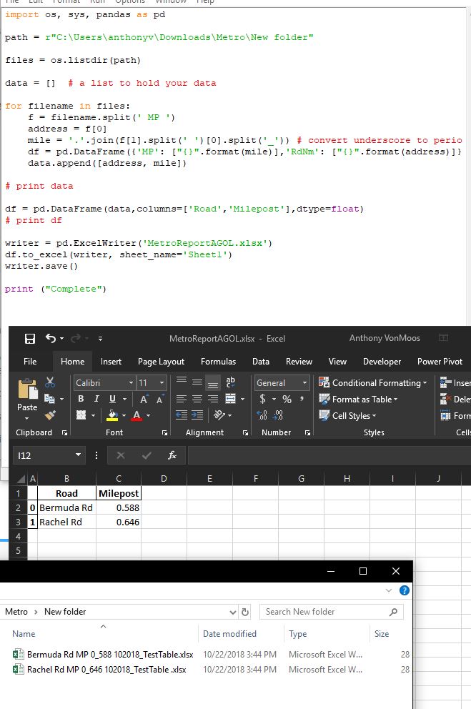Click the Increase Decimal icon

pyautogui.click(x=262, y=415)
